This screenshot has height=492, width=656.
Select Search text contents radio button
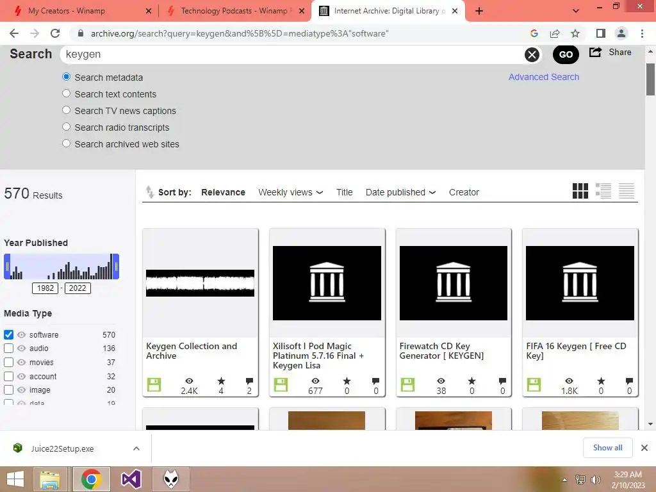66,94
